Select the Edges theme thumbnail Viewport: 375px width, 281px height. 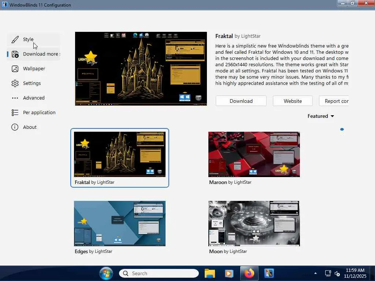coord(120,224)
